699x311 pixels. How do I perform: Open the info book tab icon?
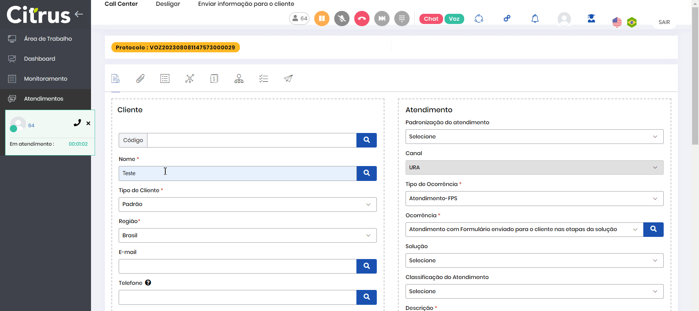click(214, 78)
